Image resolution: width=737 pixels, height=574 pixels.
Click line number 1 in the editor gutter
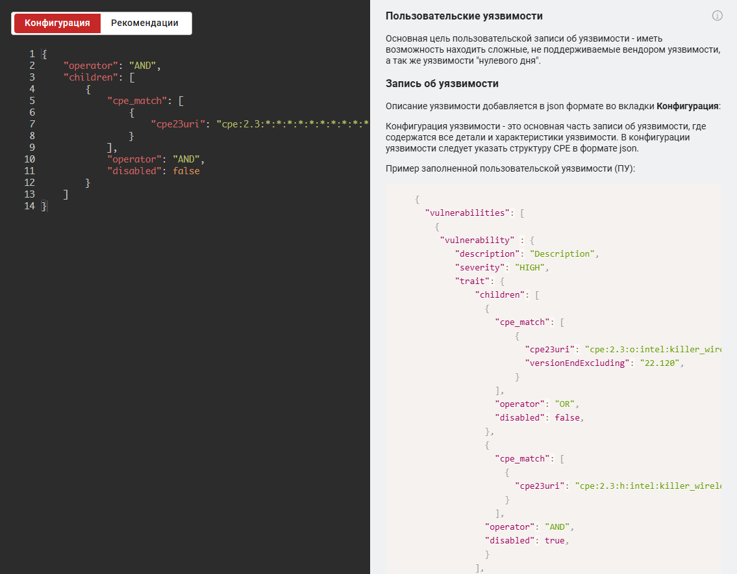click(32, 54)
